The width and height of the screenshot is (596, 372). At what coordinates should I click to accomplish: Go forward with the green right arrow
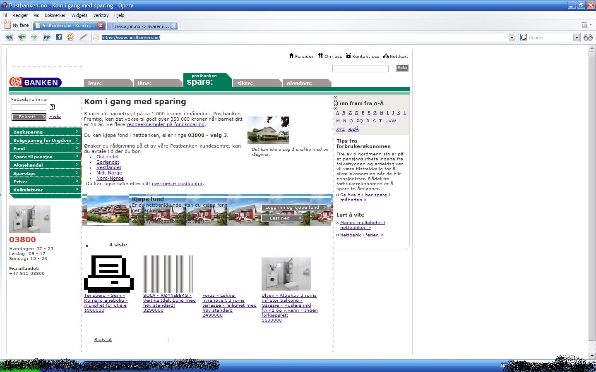click(x=34, y=37)
